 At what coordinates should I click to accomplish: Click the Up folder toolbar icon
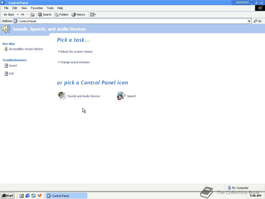pyautogui.click(x=32, y=15)
